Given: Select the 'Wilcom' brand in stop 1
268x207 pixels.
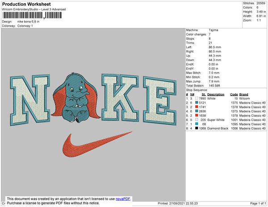Looking at the screenshot, I should (x=244, y=99).
